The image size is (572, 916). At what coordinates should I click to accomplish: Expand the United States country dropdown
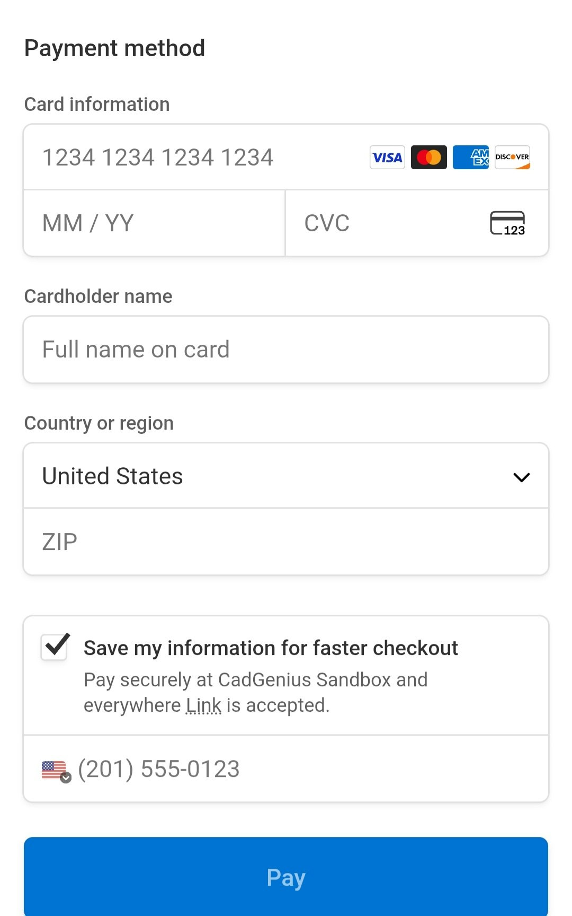coord(286,476)
